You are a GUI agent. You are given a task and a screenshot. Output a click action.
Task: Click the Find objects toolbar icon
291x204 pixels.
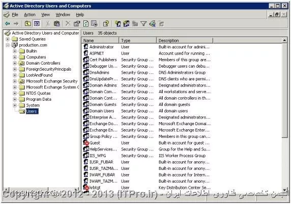tap(152, 23)
